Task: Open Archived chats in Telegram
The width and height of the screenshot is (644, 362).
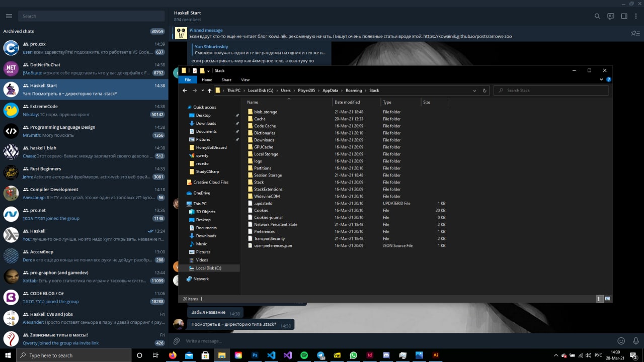Action: [84, 31]
